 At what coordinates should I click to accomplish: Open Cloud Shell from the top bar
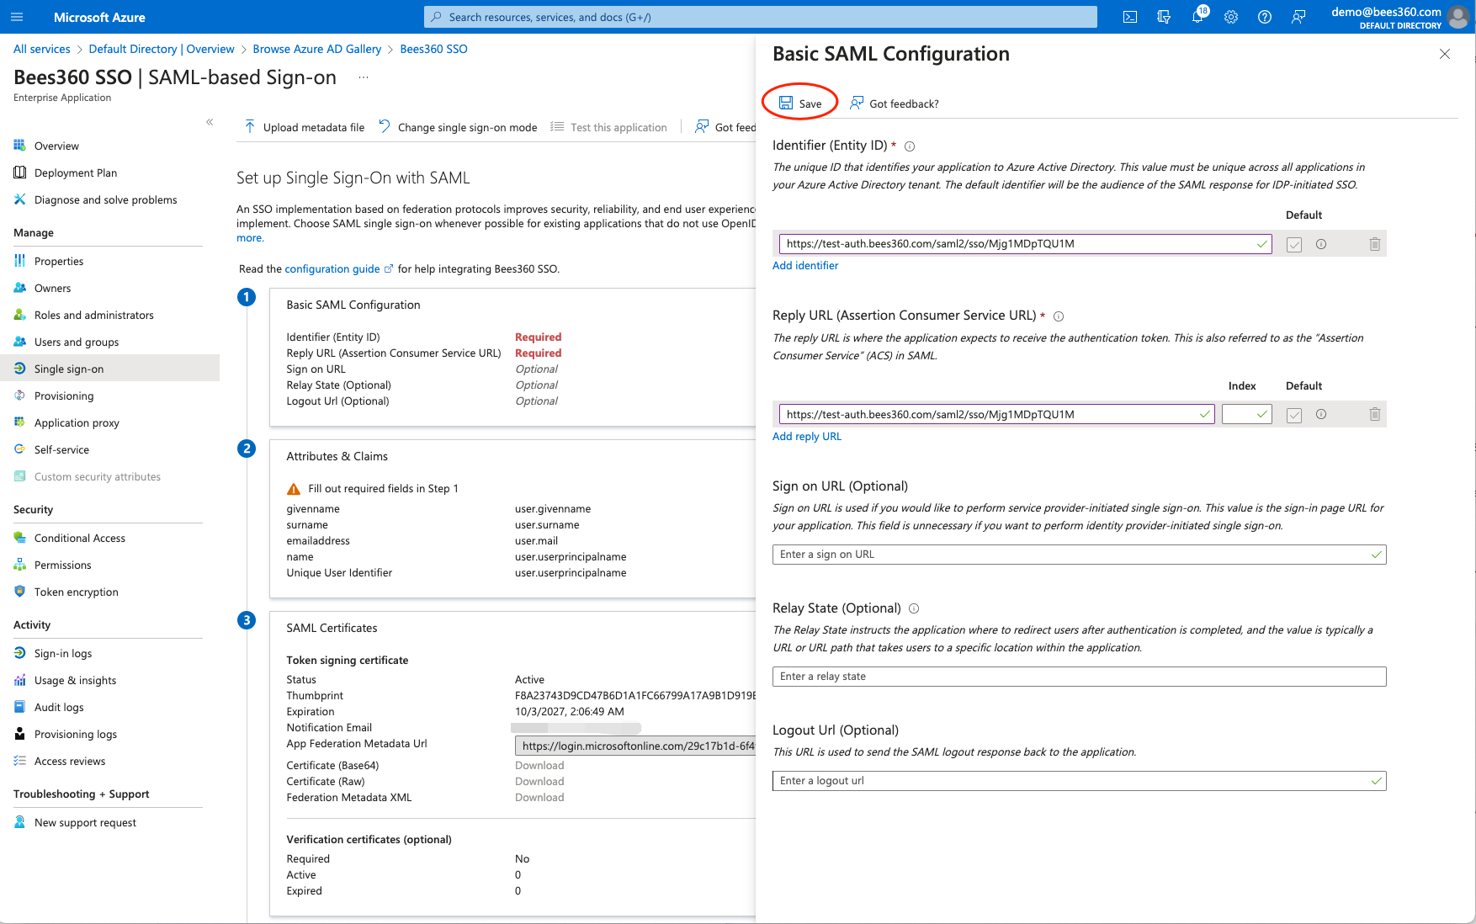tap(1130, 17)
